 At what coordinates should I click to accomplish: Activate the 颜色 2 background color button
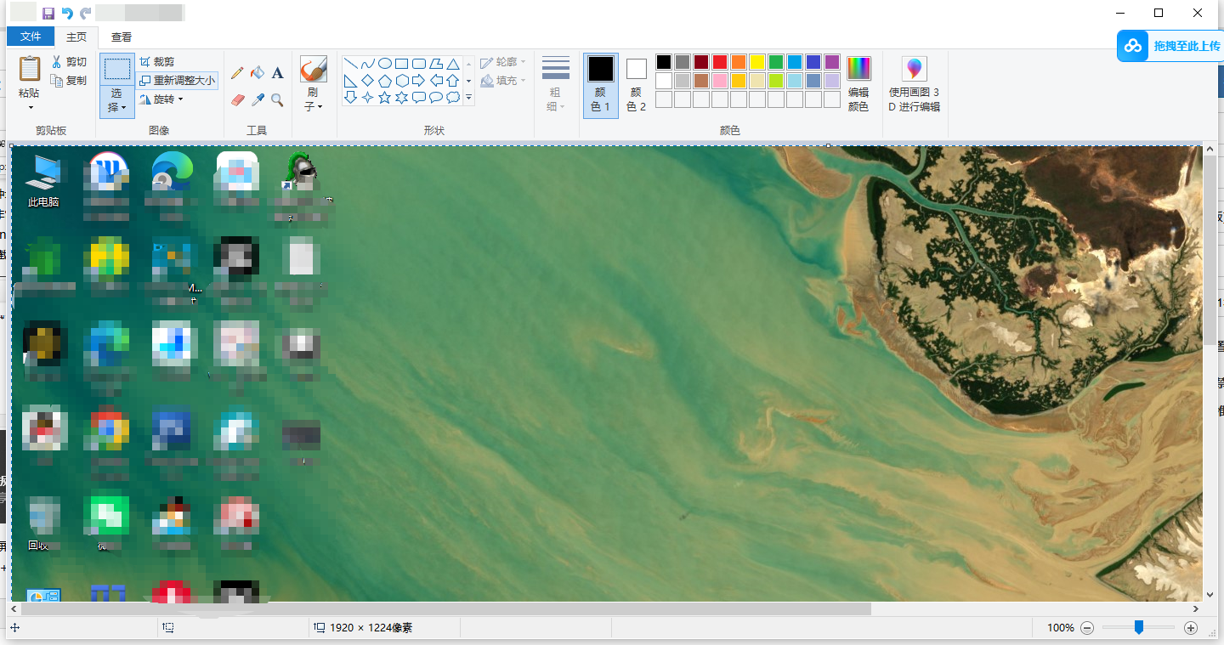pyautogui.click(x=637, y=85)
